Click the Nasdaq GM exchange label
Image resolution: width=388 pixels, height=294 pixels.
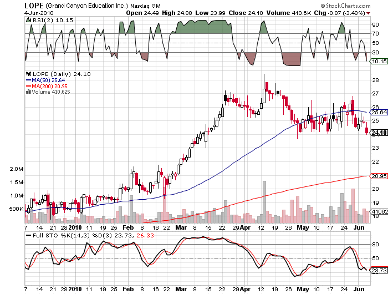pos(145,6)
